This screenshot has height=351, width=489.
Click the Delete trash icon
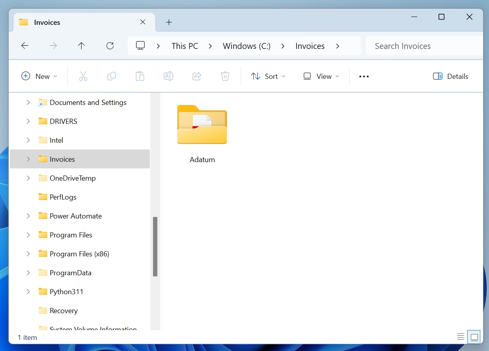pos(225,76)
